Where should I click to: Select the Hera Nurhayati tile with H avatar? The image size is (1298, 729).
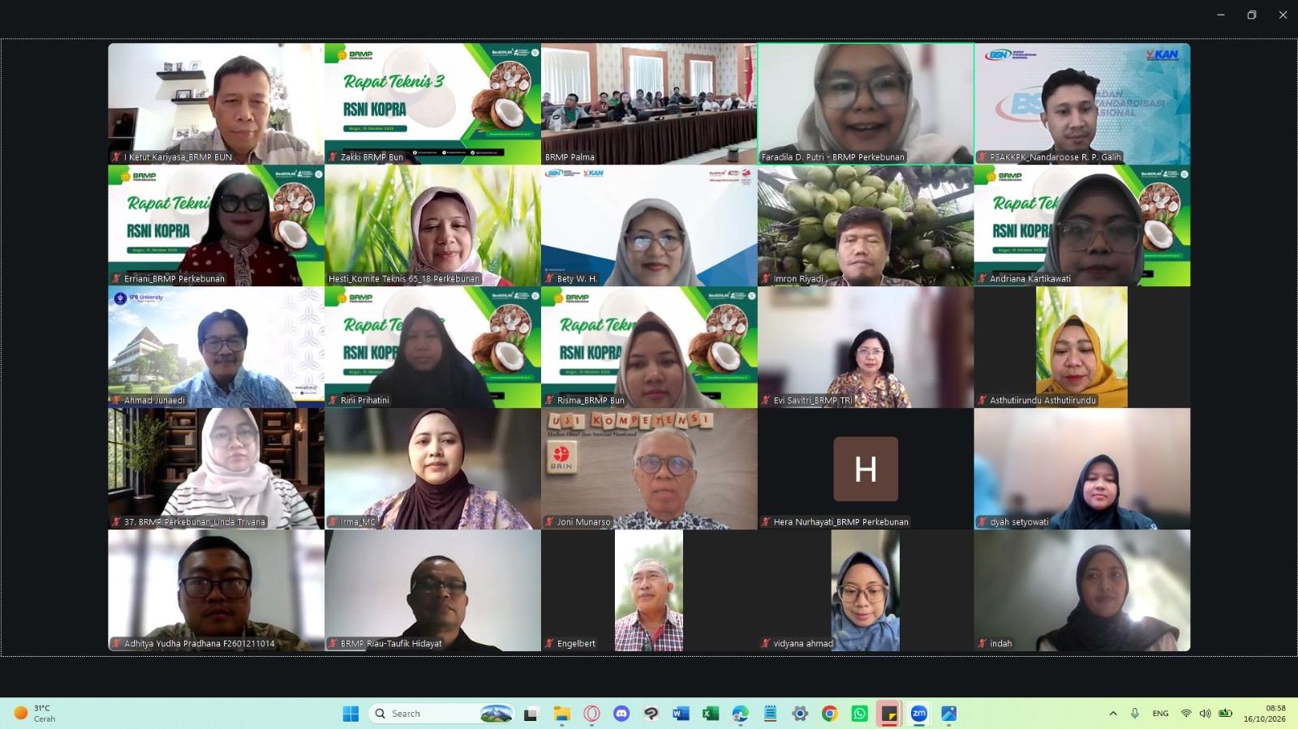coord(866,469)
